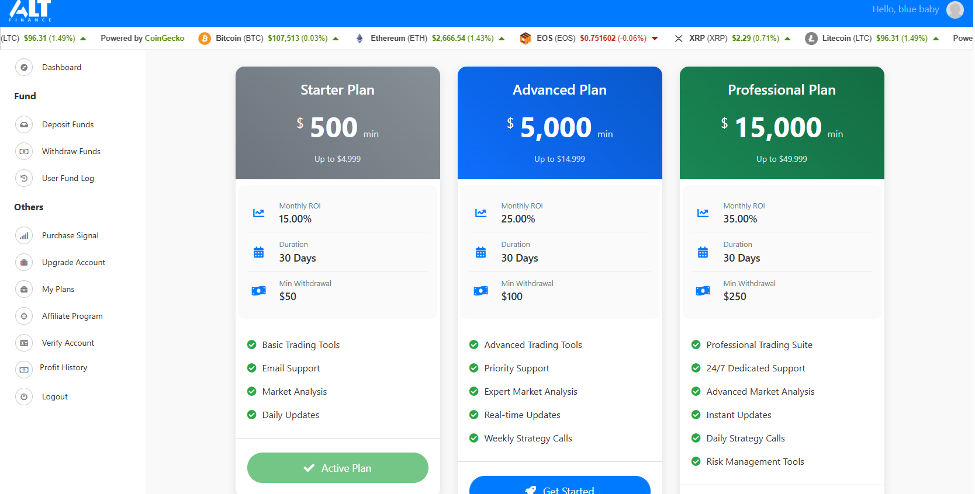
Task: Click the green checkmark beside Basic Trading Tools
Action: [252, 345]
